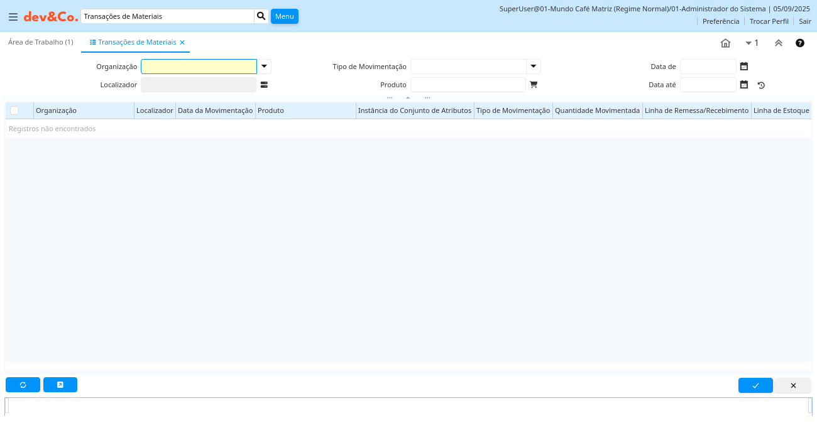Click the blue Menu button

(284, 16)
